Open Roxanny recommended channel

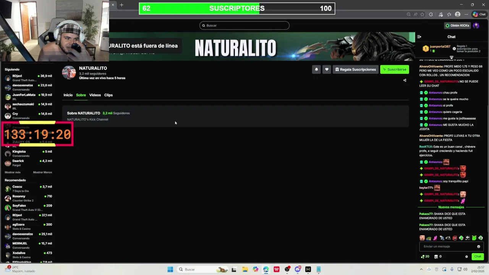click(28, 198)
